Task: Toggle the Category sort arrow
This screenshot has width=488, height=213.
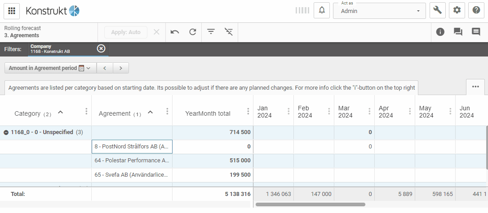Action: (61, 113)
